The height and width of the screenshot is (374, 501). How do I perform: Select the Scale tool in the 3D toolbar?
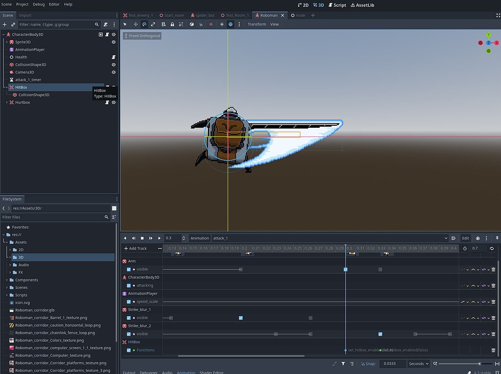click(x=153, y=23)
